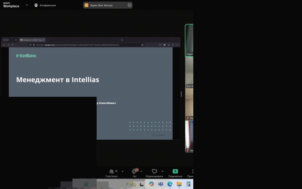Open File Explorer from the taskbar
302x189 pixels.
179,184
